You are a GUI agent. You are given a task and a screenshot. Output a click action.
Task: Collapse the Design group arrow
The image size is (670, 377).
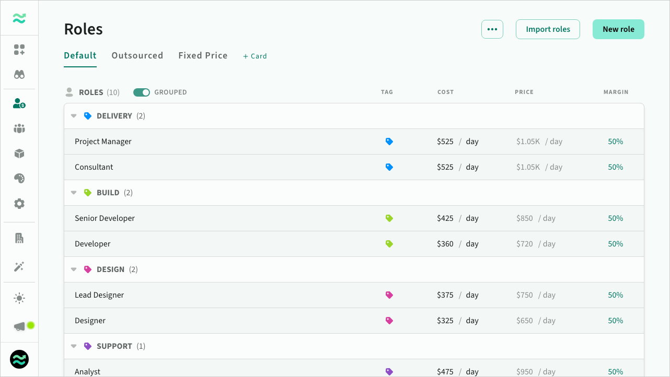pyautogui.click(x=74, y=269)
